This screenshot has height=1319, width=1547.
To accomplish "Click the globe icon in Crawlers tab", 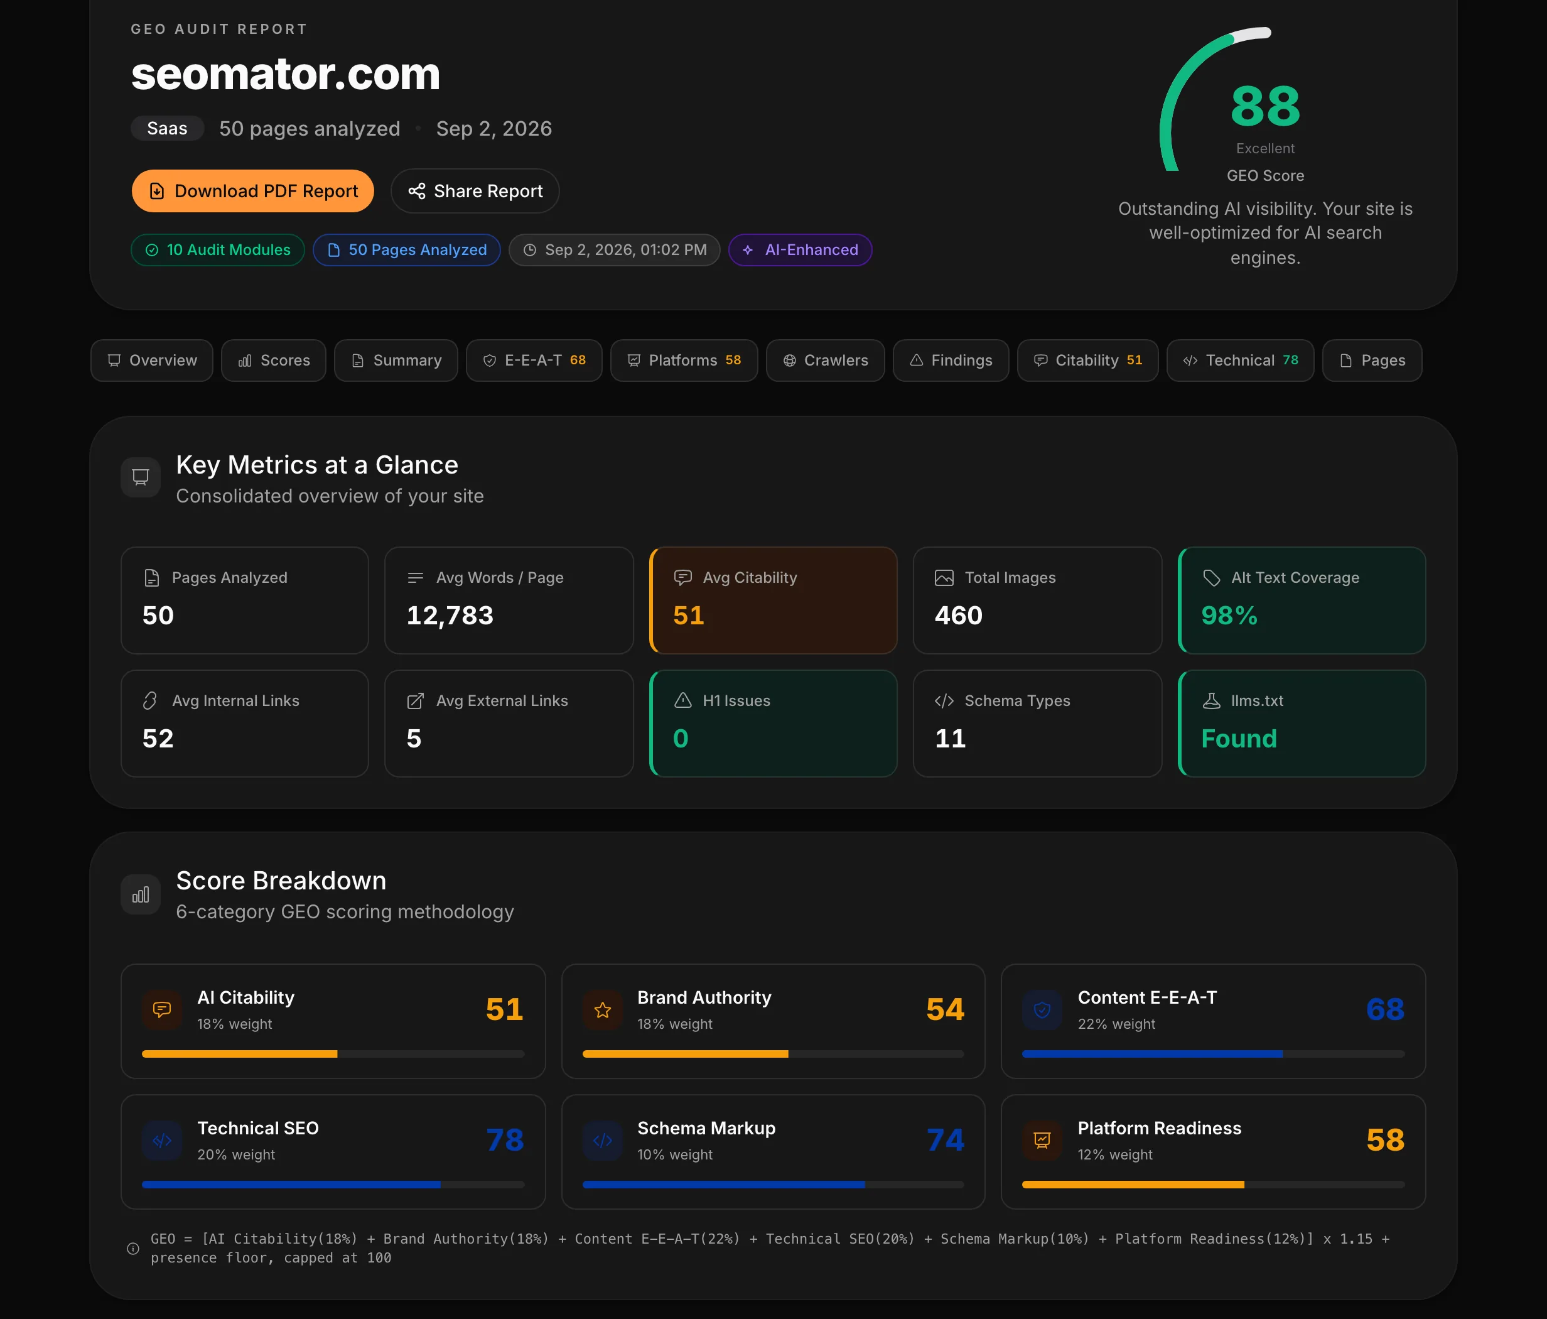I will (x=789, y=361).
